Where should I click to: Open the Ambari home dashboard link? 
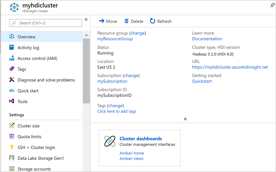click(x=132, y=153)
